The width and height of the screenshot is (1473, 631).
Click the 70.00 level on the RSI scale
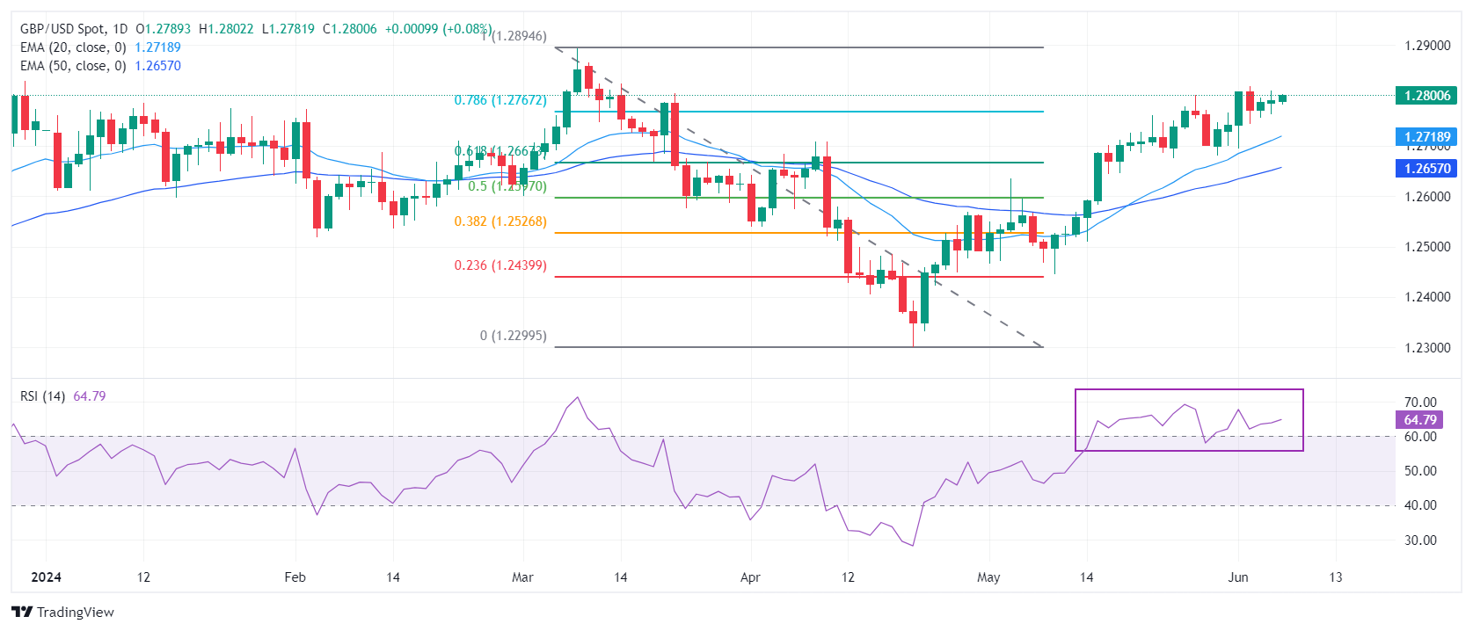point(1420,403)
